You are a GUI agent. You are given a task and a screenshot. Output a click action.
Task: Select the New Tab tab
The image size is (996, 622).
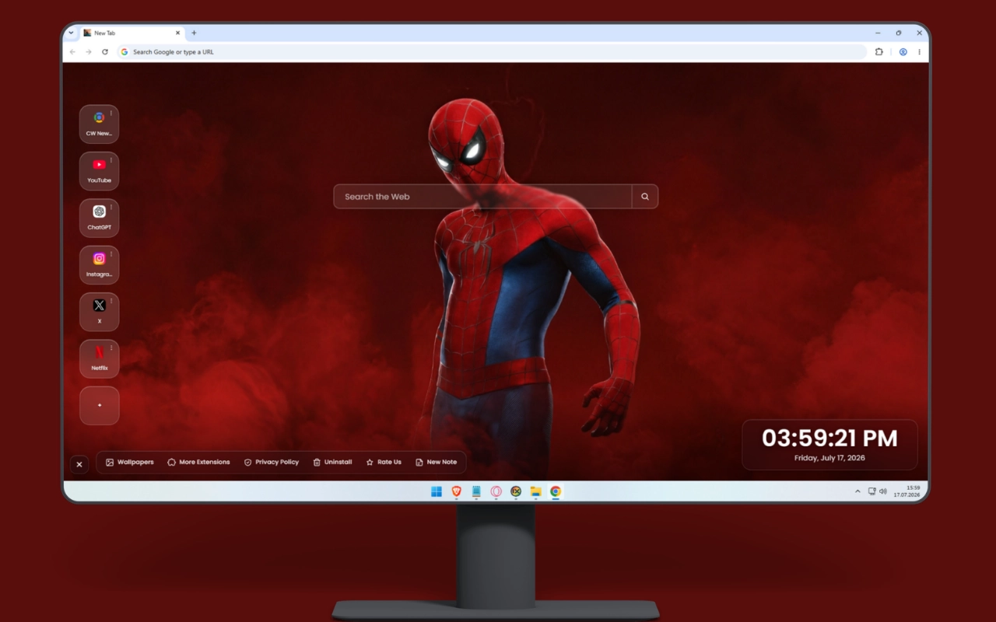[x=131, y=33]
